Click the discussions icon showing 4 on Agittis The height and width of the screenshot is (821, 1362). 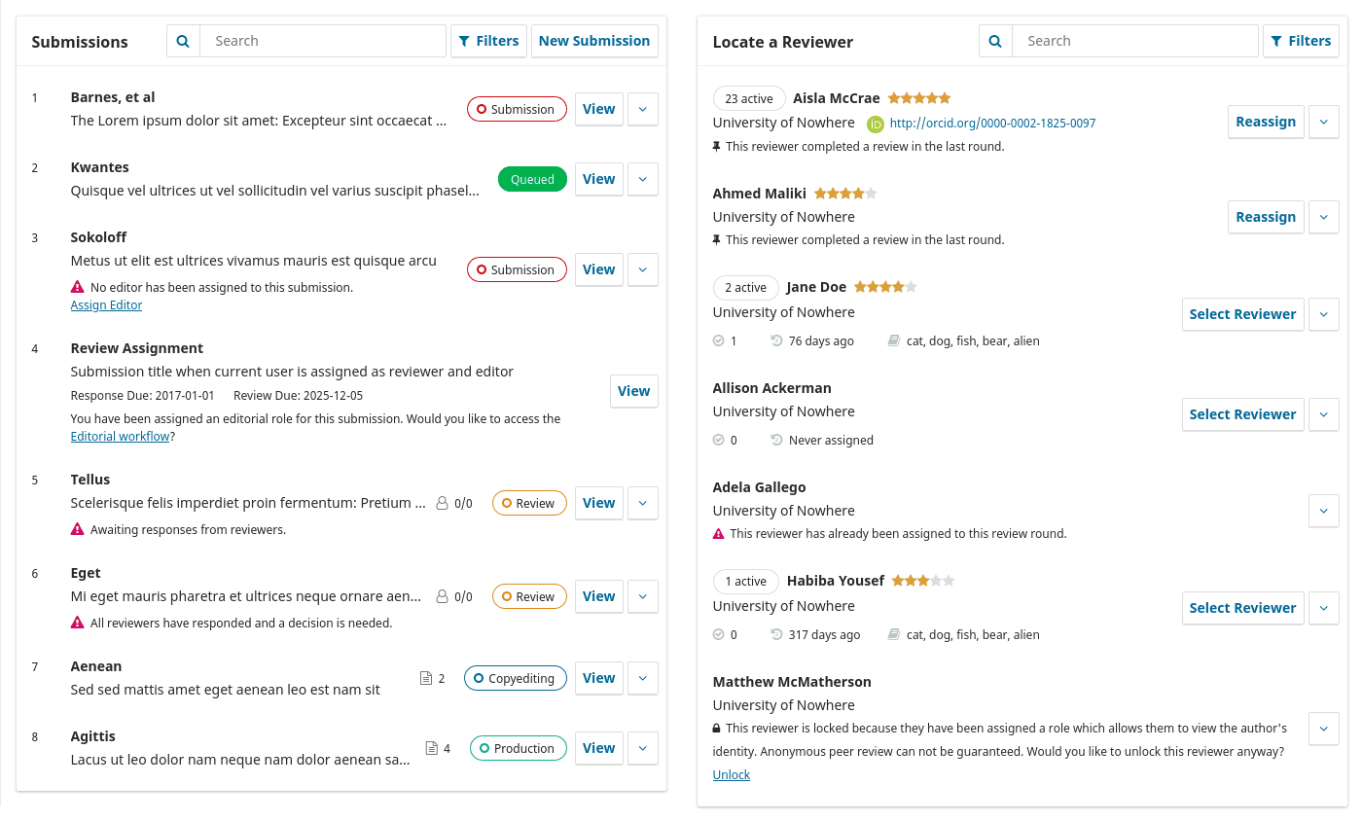tap(427, 748)
